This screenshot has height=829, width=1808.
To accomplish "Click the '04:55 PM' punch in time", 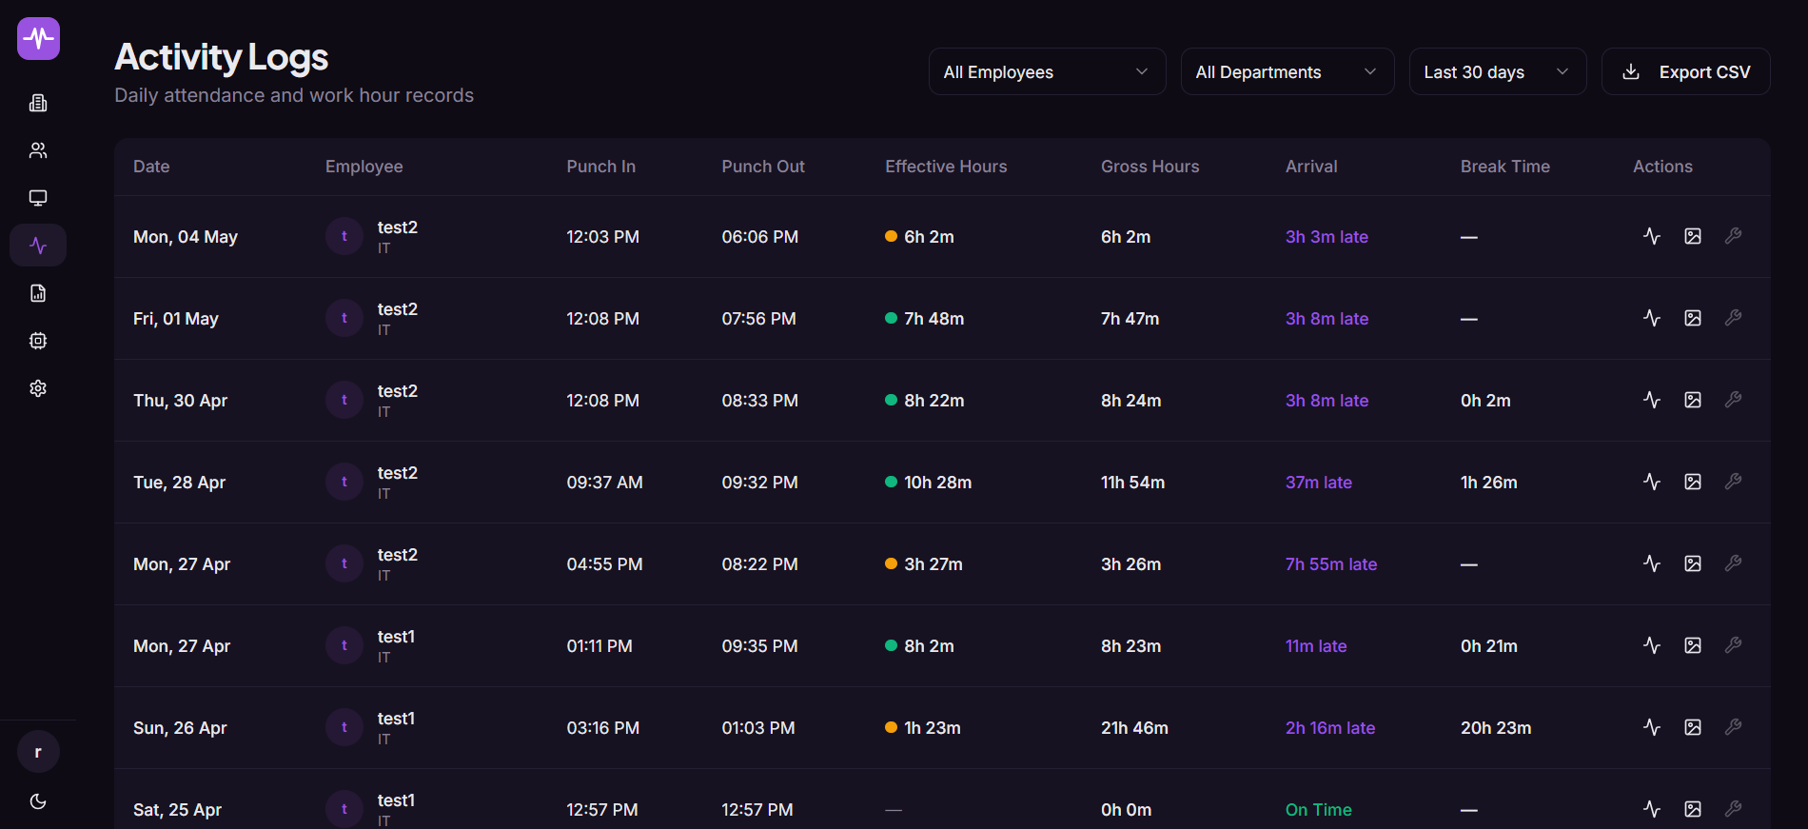I will click(604, 564).
